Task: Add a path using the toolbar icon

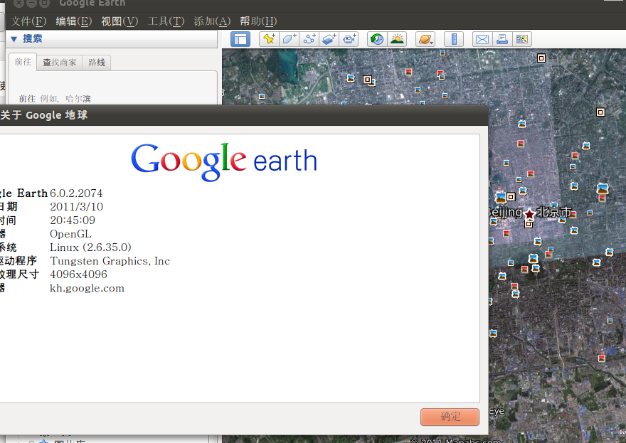Action: point(309,39)
